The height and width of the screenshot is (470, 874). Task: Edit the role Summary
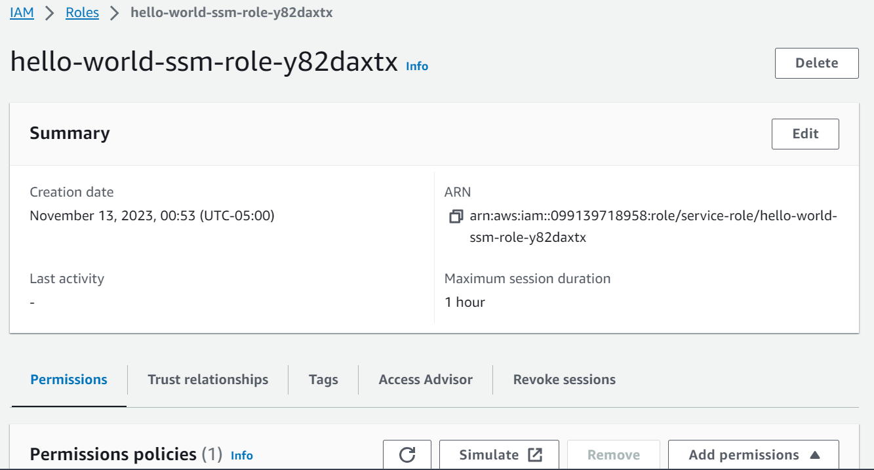[x=805, y=134]
